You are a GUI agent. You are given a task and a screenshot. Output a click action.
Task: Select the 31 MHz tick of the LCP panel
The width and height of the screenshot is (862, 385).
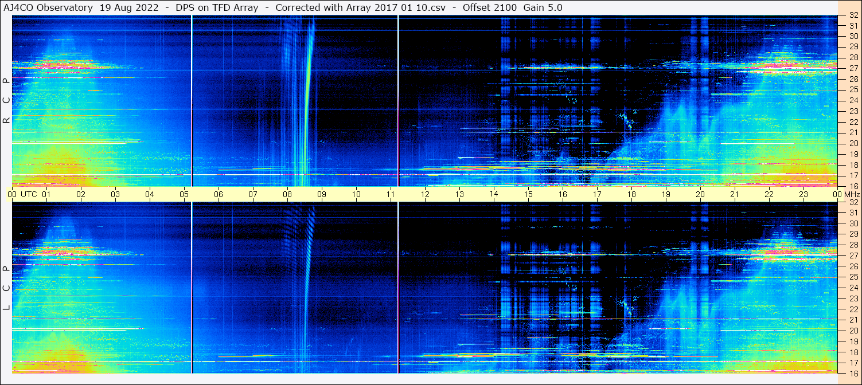coord(853,213)
